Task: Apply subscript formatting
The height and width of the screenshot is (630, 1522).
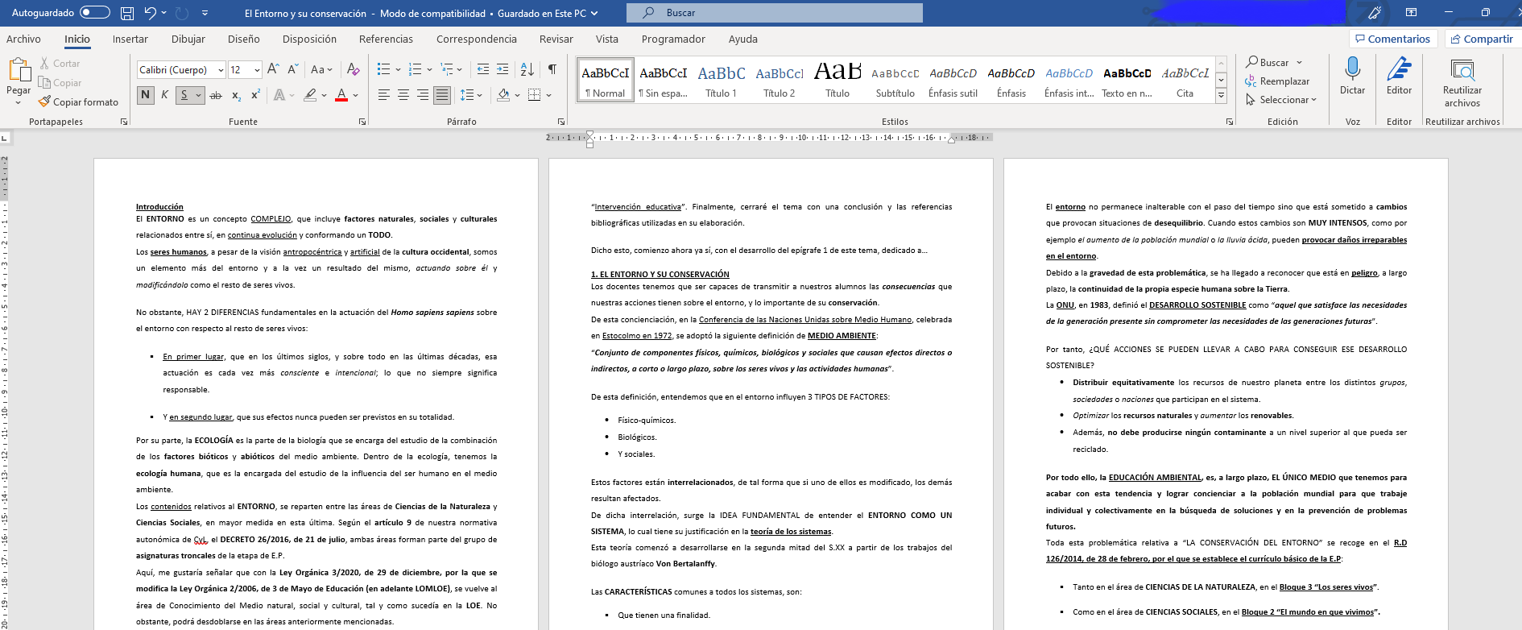Action: pos(236,95)
